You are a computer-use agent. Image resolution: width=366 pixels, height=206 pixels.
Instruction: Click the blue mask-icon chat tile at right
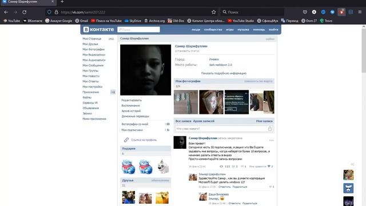pyautogui.click(x=348, y=188)
